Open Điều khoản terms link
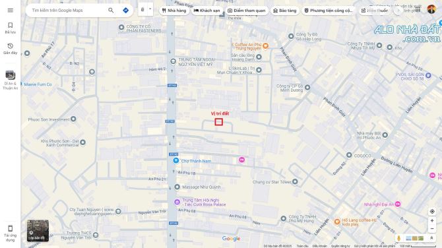This screenshot has width=442, height=248. (319, 246)
